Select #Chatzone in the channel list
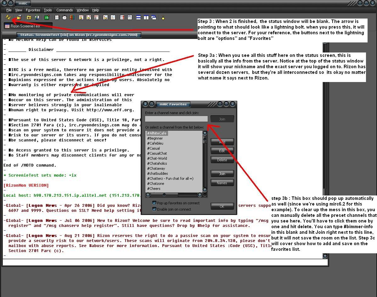 (155, 184)
